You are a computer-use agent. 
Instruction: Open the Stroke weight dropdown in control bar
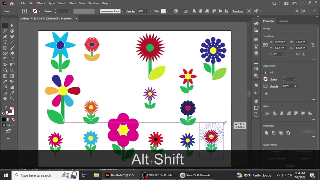(x=70, y=11)
